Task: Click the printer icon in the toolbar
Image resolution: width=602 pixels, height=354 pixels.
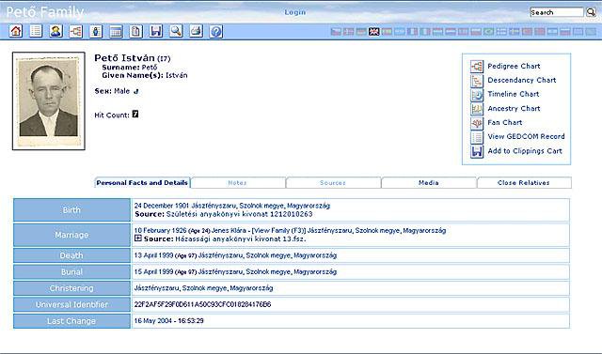Action: coord(196,31)
